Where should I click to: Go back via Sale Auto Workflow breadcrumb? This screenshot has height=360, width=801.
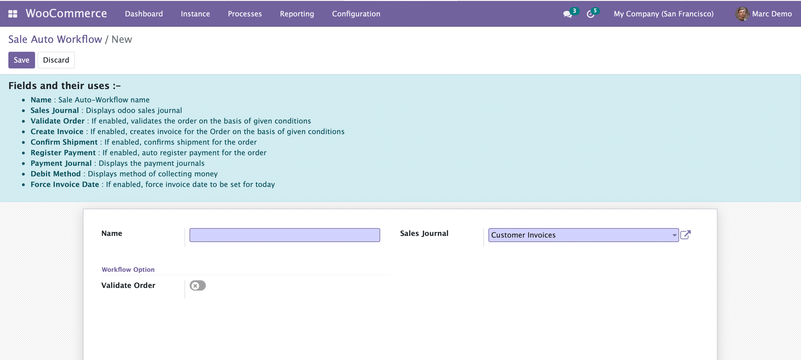pos(55,40)
